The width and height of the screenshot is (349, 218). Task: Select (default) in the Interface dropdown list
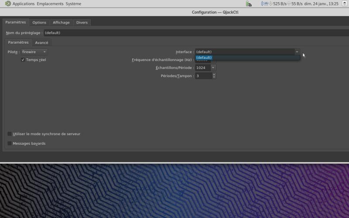pos(247,58)
